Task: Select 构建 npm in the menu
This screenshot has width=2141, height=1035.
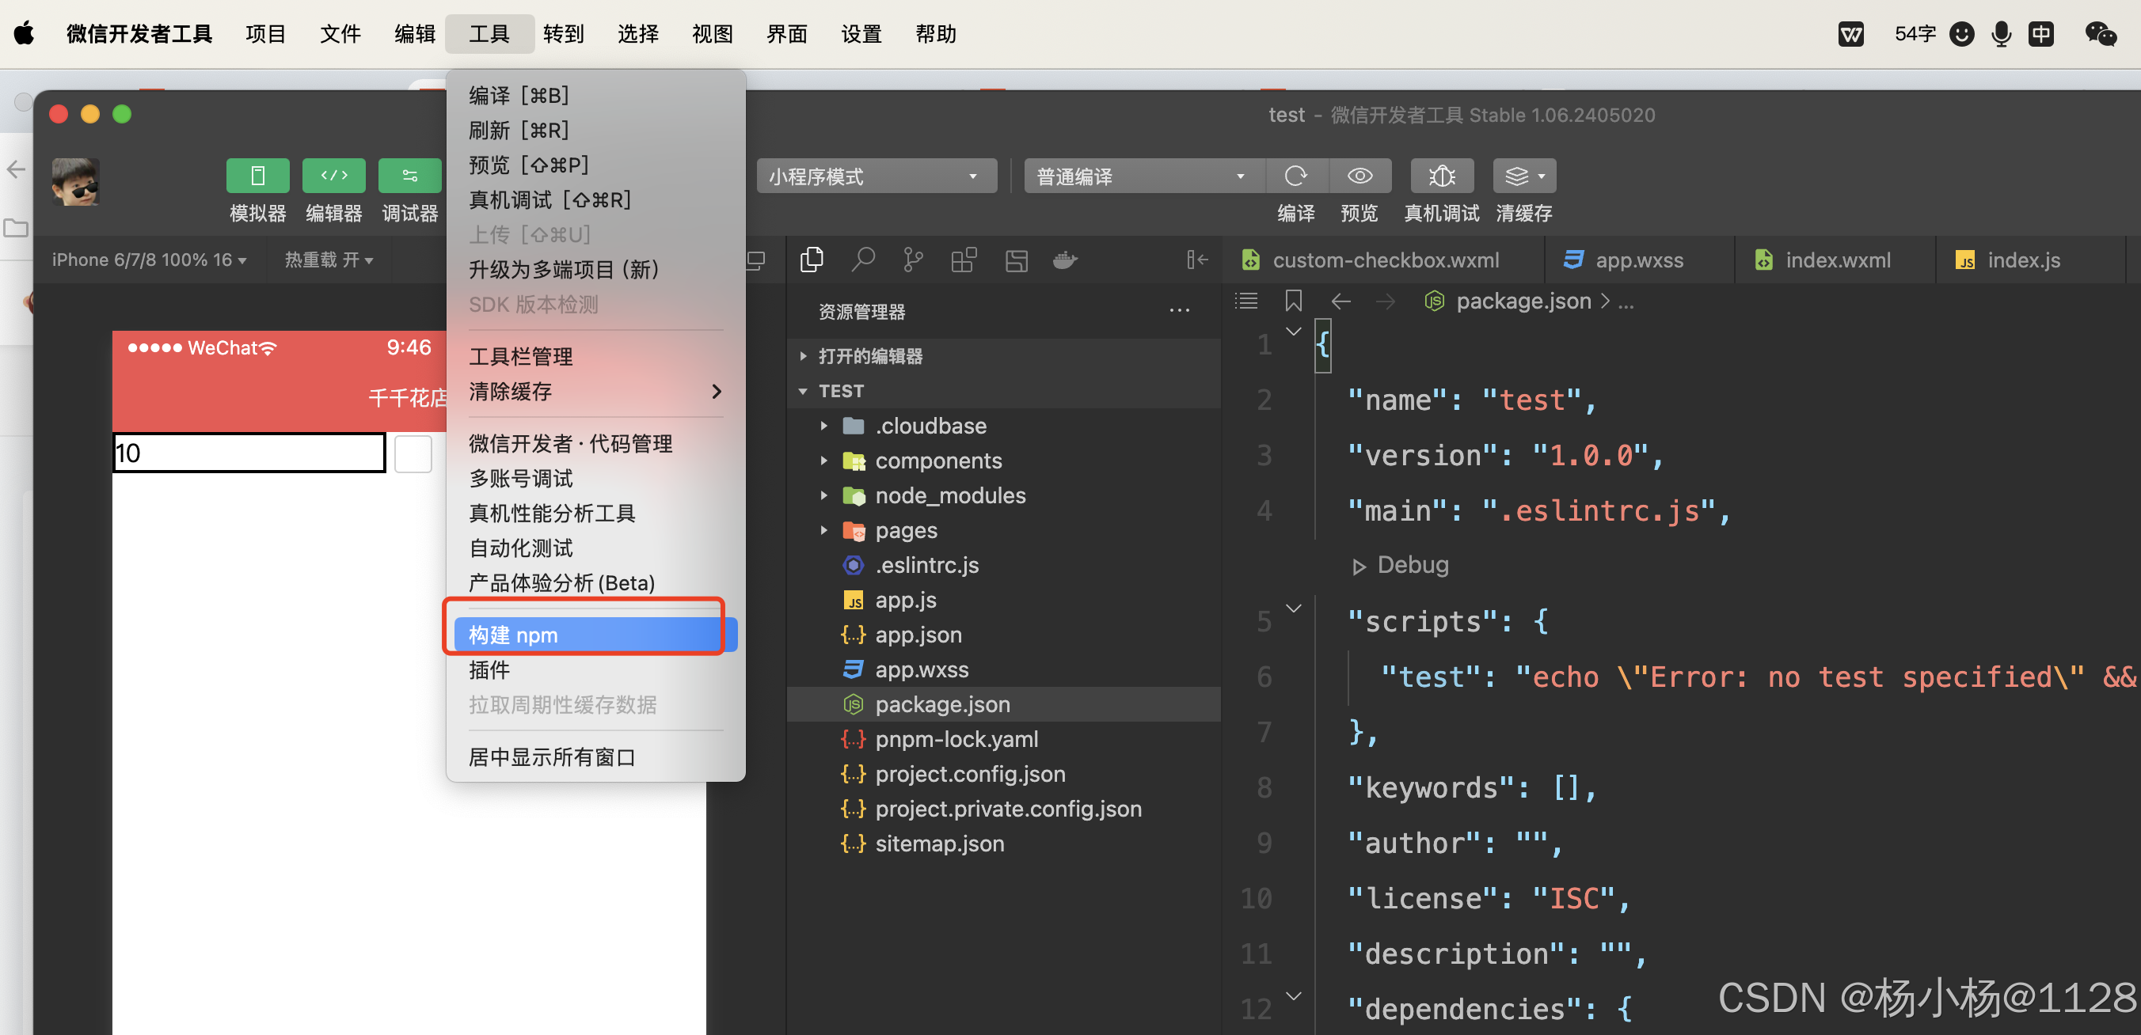Action: click(596, 635)
